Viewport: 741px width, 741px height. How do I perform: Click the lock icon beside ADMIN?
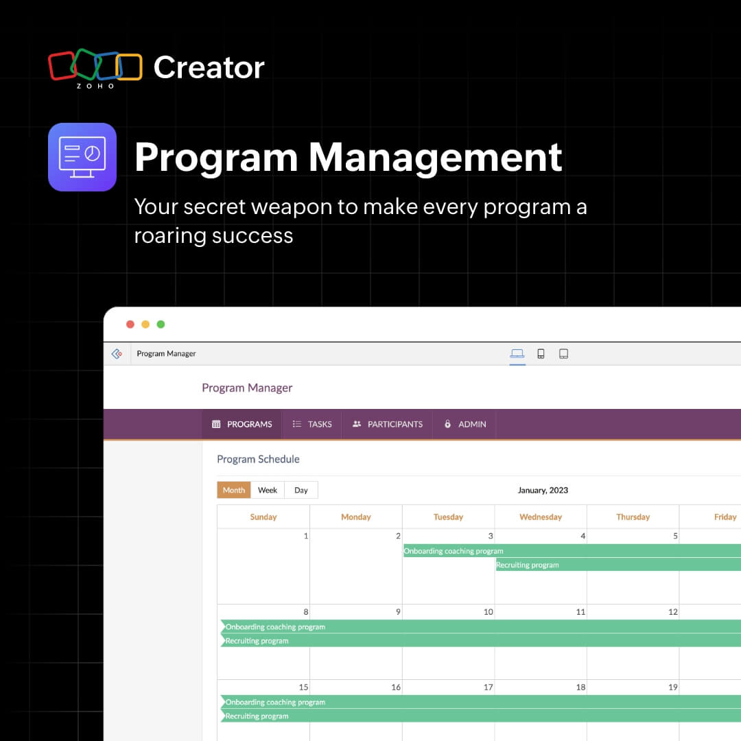(x=448, y=424)
